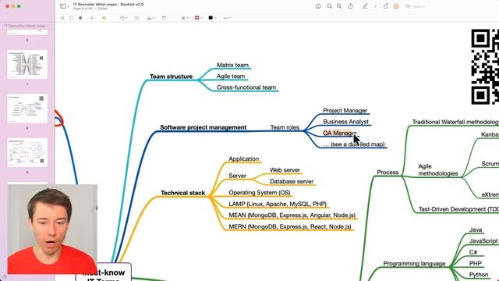Select the Draw tool
499x281 pixels.
click(104, 18)
